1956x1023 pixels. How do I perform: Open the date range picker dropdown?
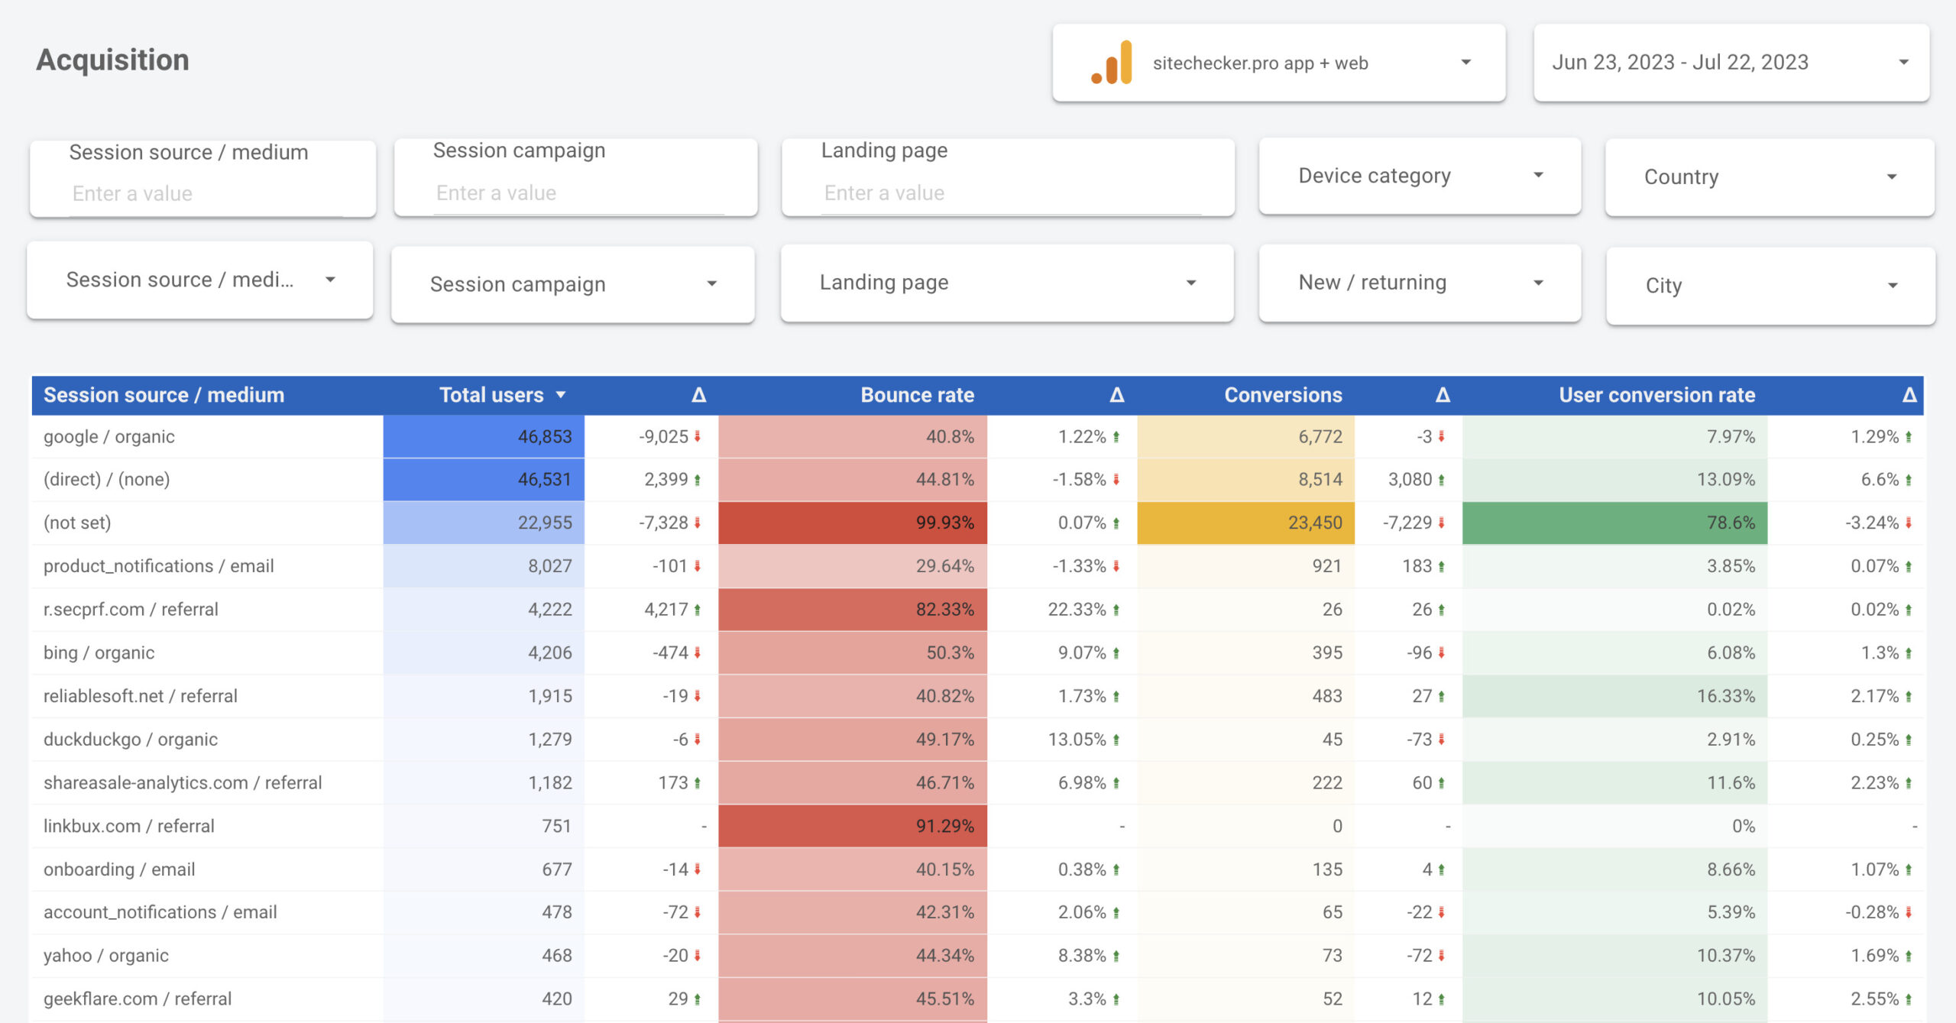(1731, 63)
